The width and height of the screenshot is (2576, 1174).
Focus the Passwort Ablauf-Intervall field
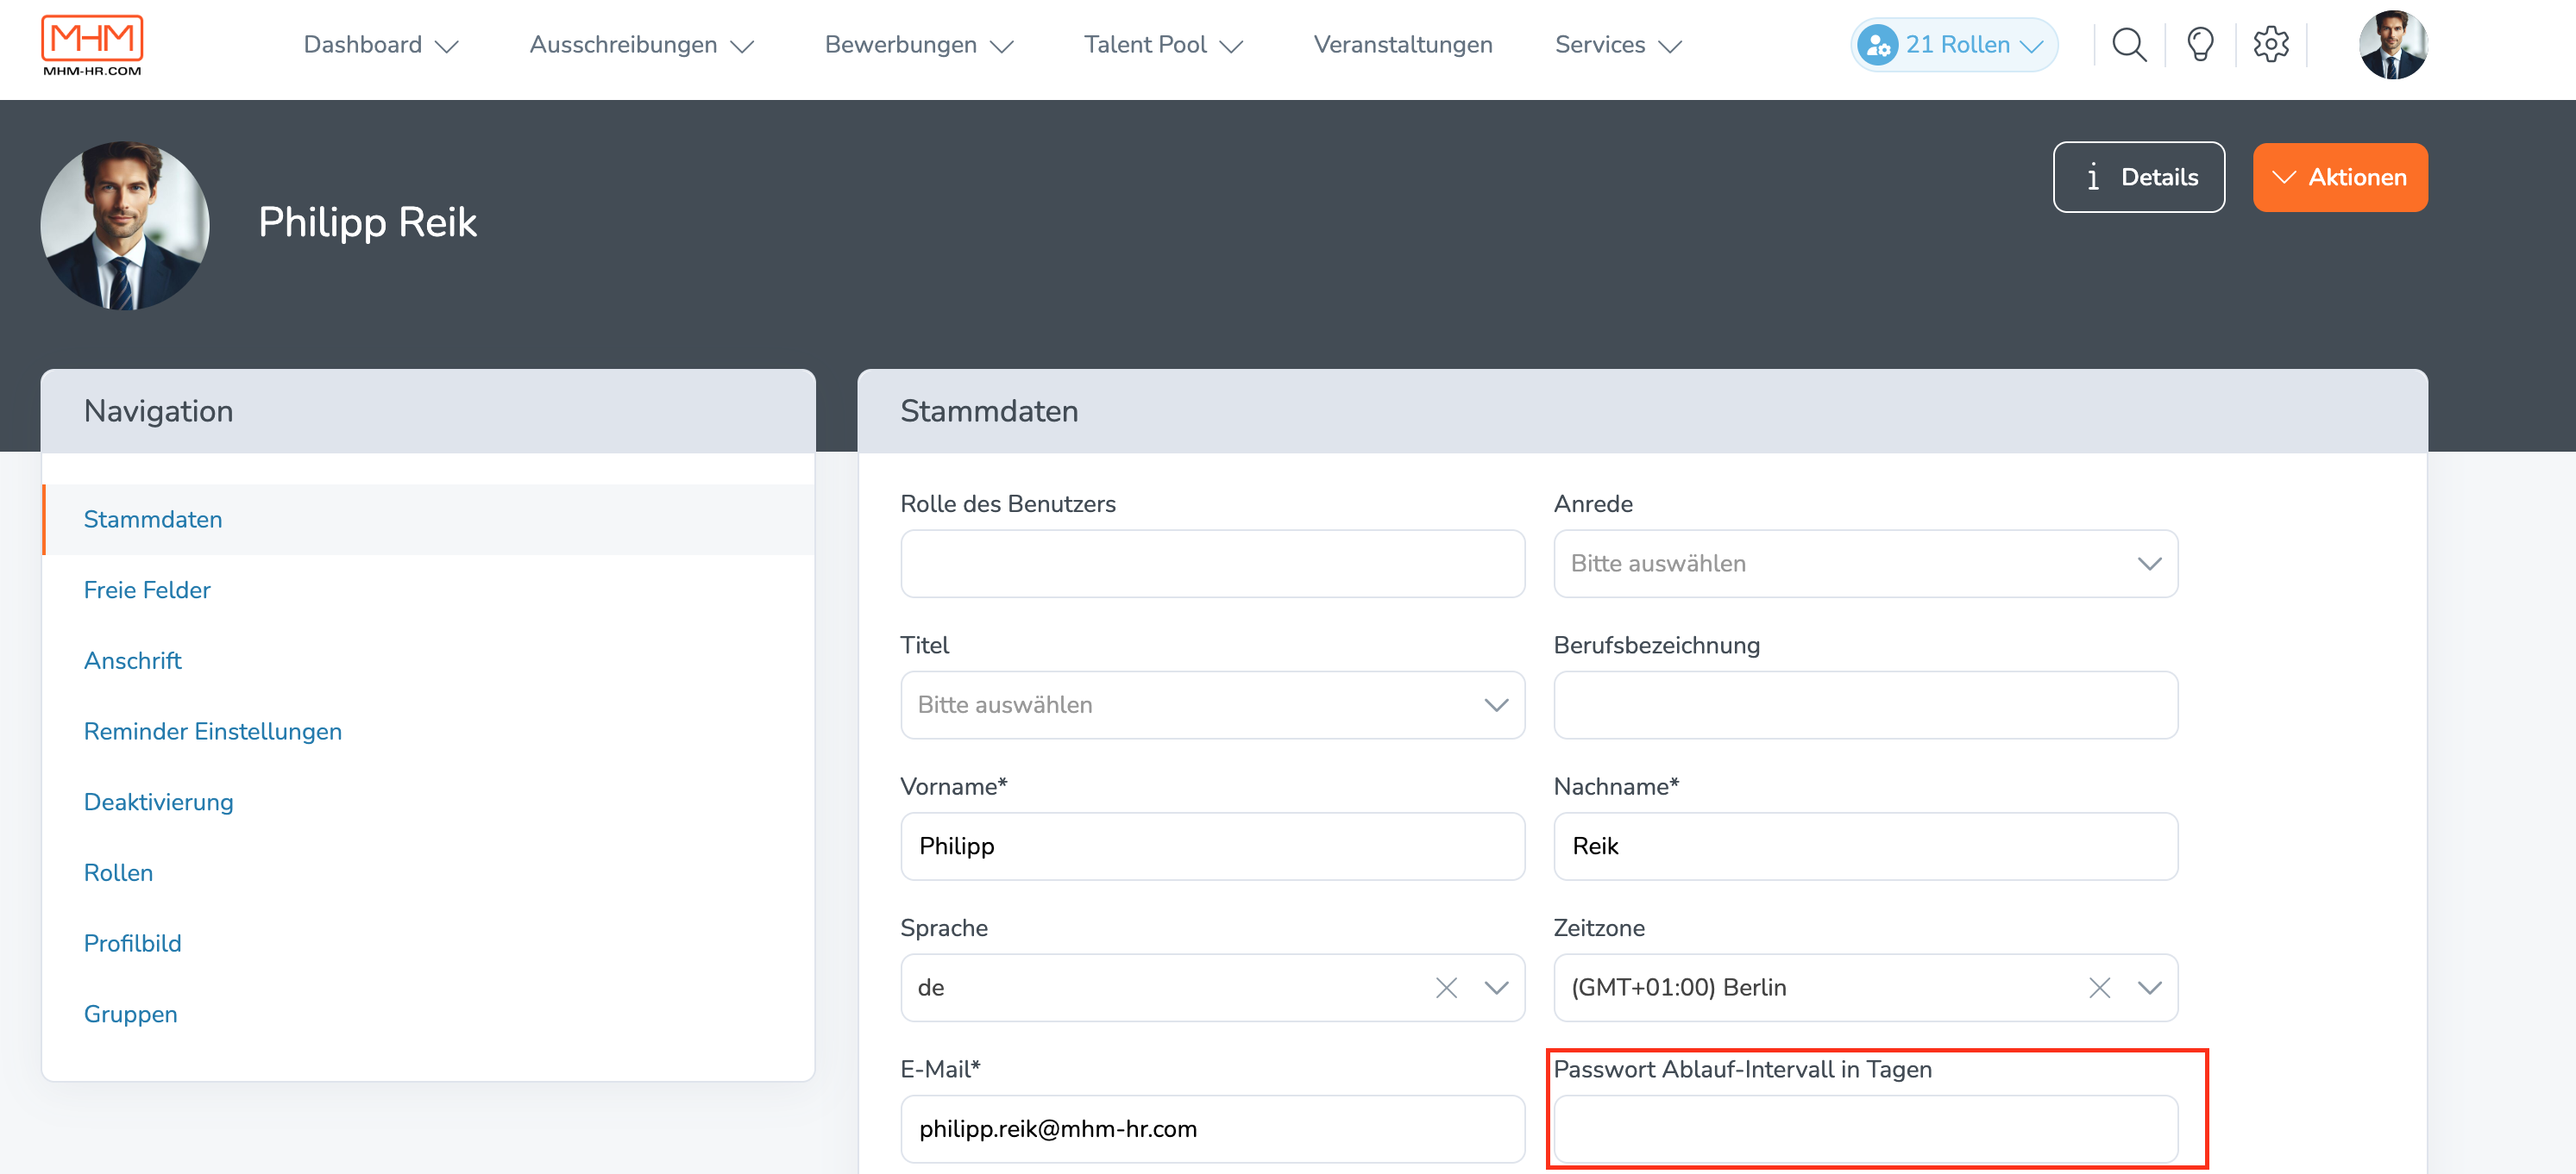point(1865,1128)
